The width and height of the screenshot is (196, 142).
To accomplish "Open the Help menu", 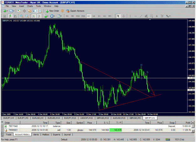I will (56, 6).
